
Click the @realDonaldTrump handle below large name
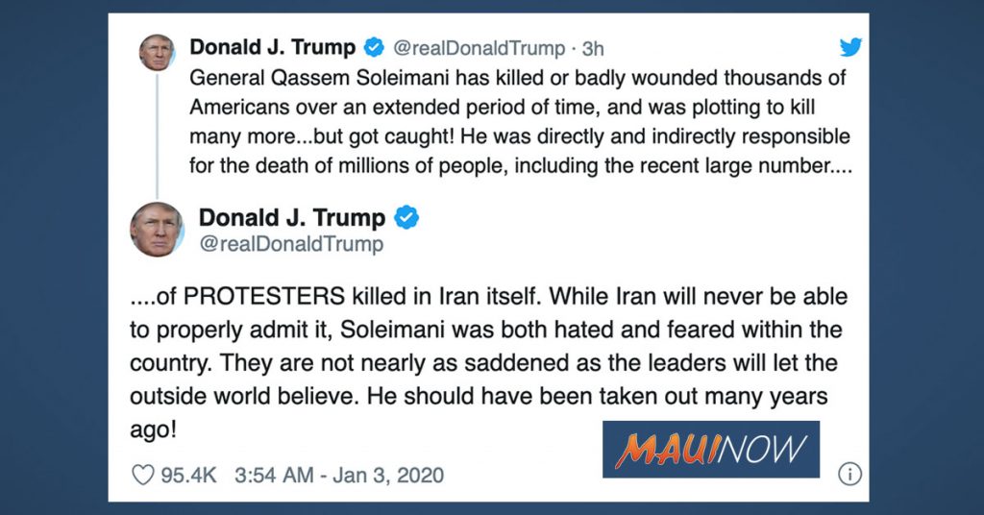(x=290, y=245)
